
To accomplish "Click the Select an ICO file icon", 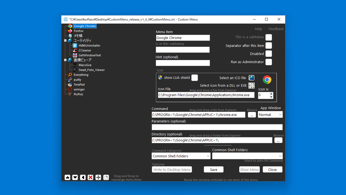I will click(x=251, y=78).
